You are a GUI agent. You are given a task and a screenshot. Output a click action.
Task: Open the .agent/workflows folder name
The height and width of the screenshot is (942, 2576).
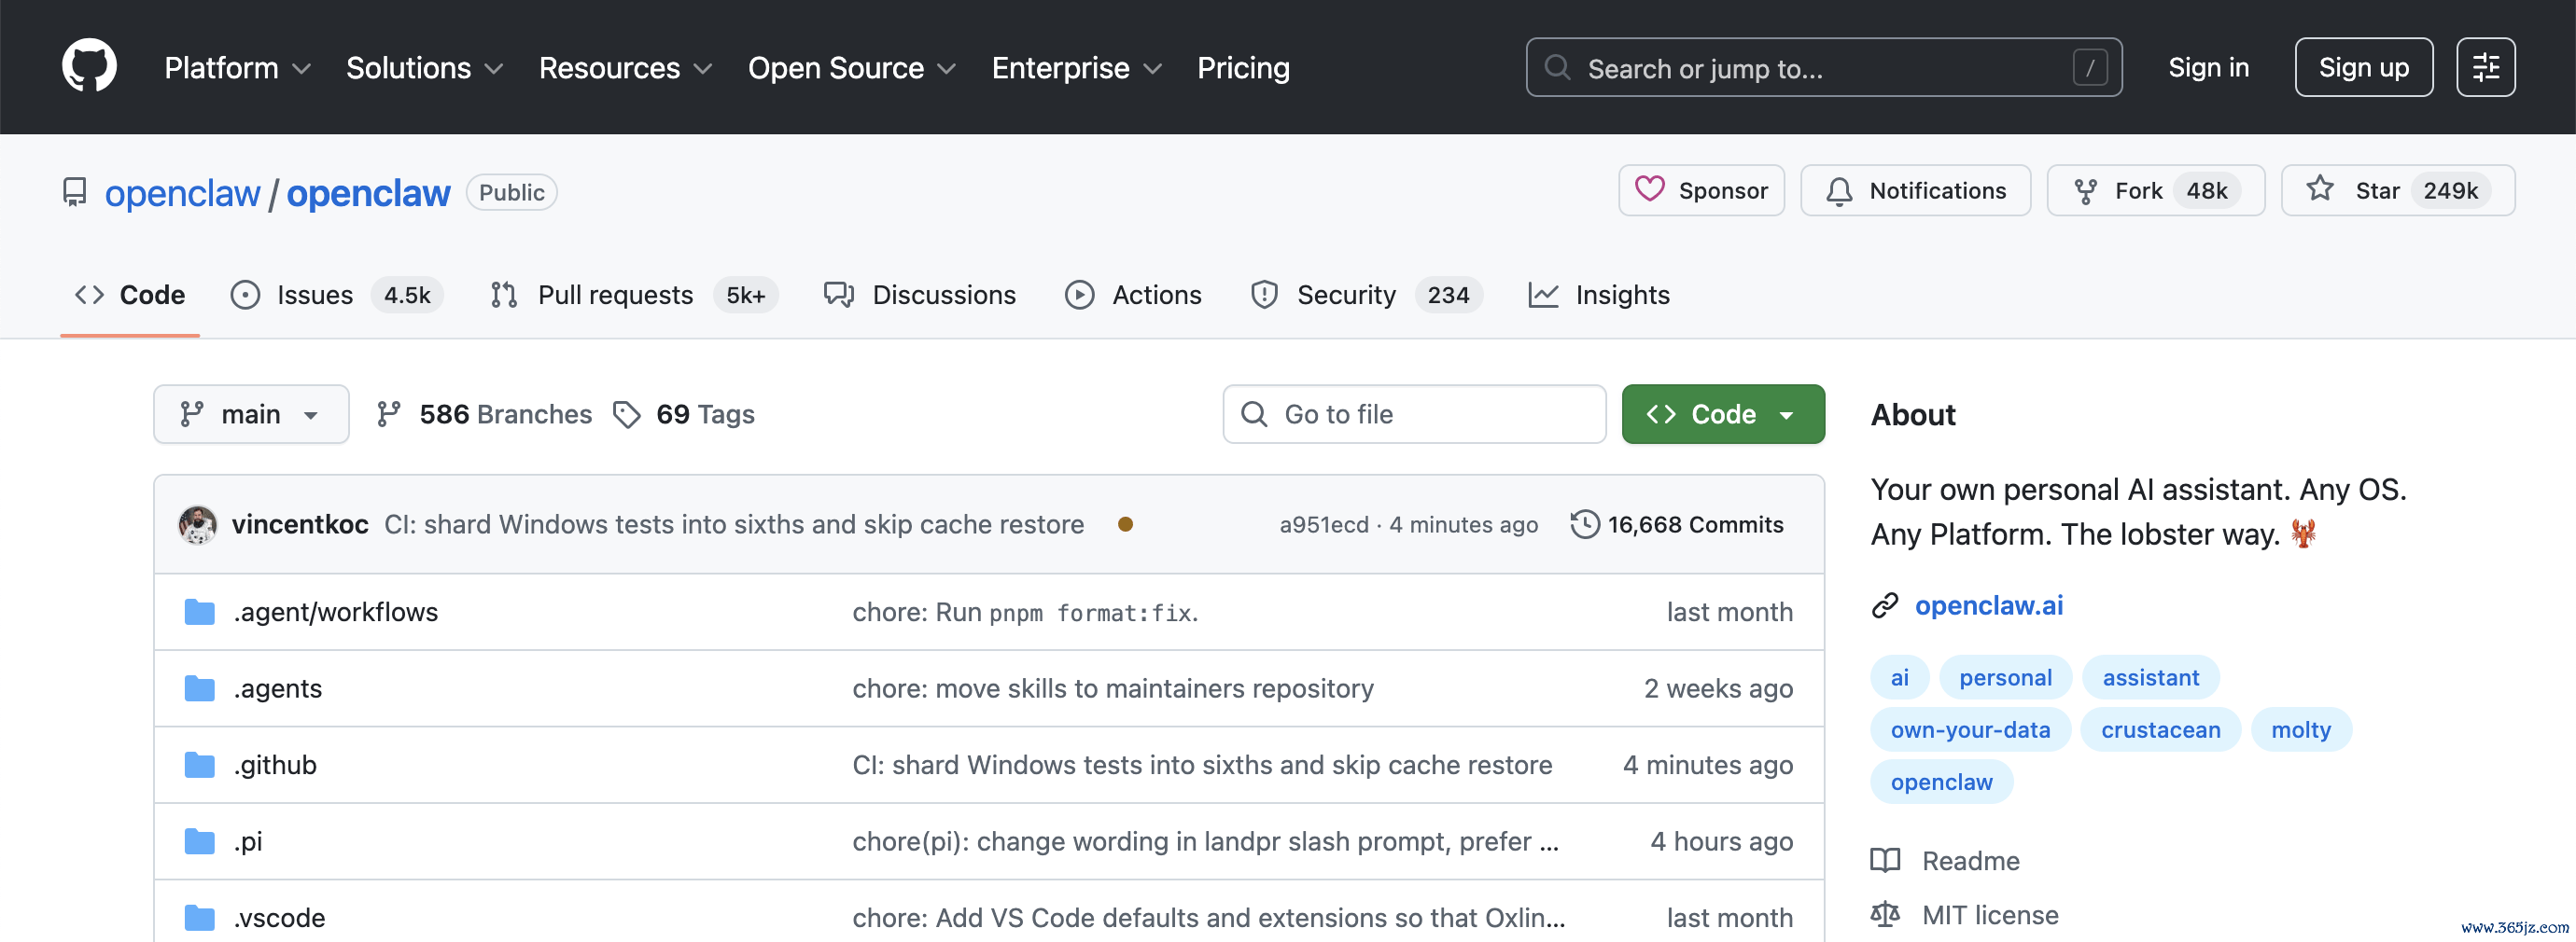click(x=336, y=611)
